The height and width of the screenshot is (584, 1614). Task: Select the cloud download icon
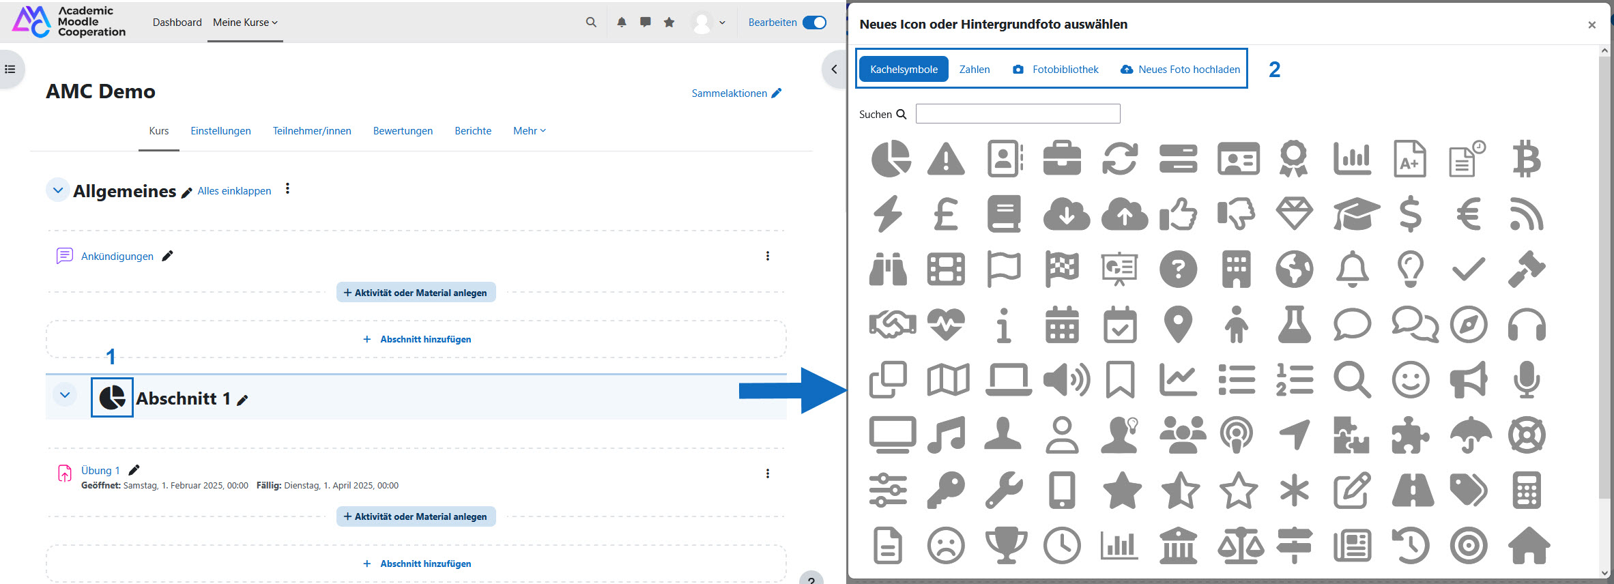click(x=1067, y=214)
